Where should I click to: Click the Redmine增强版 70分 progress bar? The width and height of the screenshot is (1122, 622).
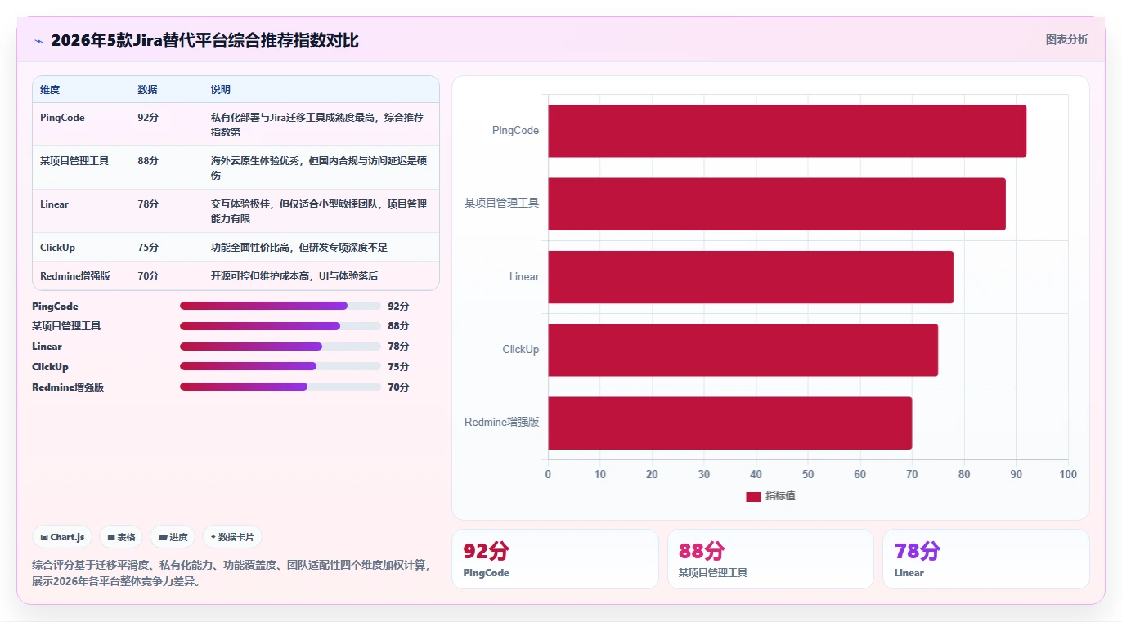(x=280, y=387)
